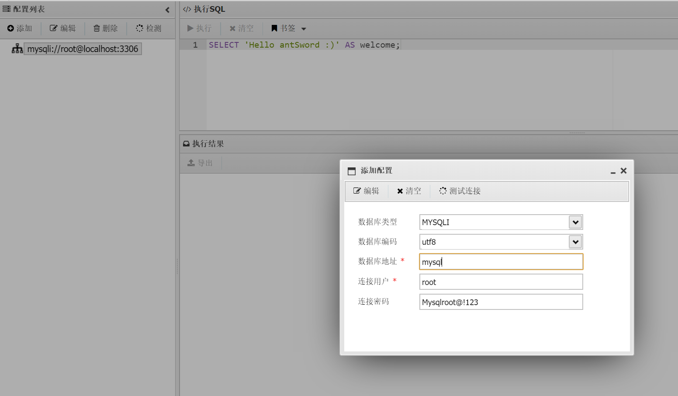The width and height of the screenshot is (678, 396).
Task: Click the 执行 run button
Action: (x=200, y=28)
